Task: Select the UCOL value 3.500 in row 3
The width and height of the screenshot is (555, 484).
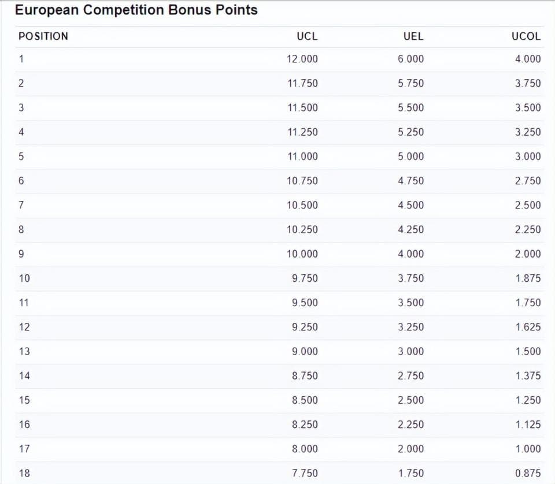Action: [x=528, y=108]
